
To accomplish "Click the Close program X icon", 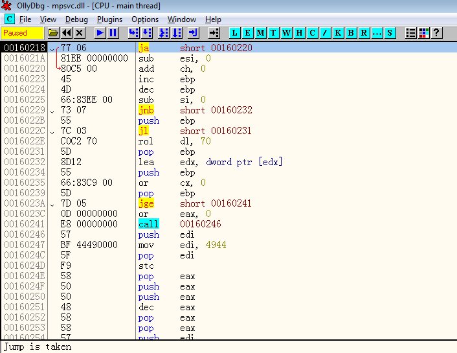I will [x=79, y=32].
